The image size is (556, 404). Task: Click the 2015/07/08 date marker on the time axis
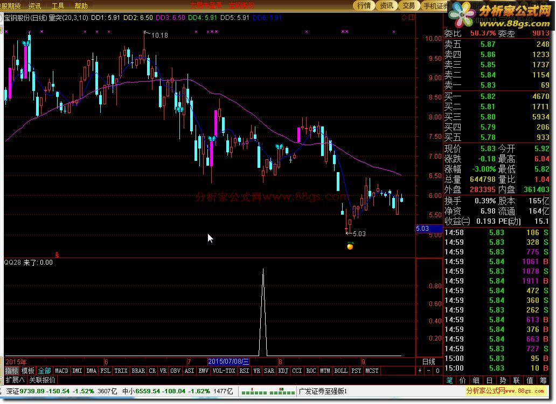(x=228, y=362)
